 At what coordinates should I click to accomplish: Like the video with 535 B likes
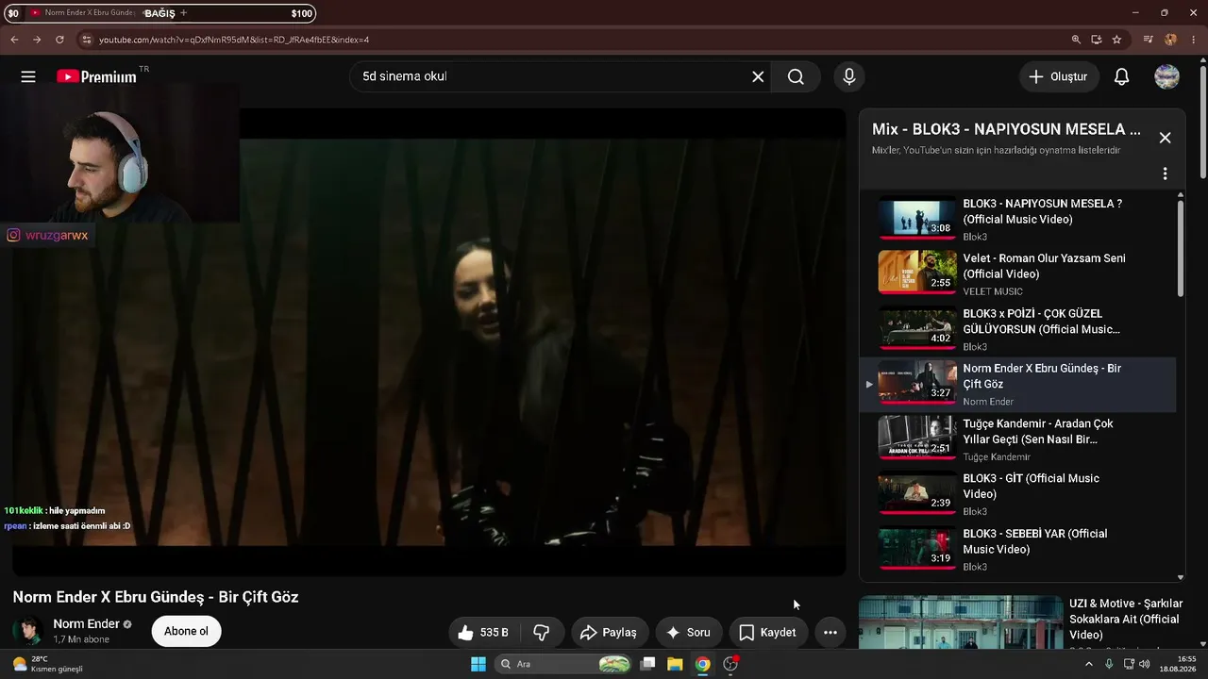[x=482, y=632]
